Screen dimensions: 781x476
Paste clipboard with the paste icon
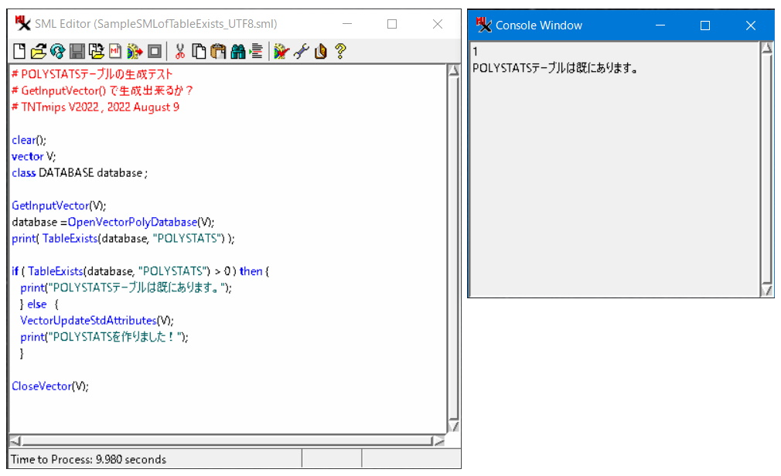pyautogui.click(x=218, y=52)
